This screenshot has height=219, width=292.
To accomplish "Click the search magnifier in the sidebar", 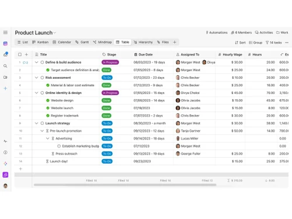I will coord(5,66).
